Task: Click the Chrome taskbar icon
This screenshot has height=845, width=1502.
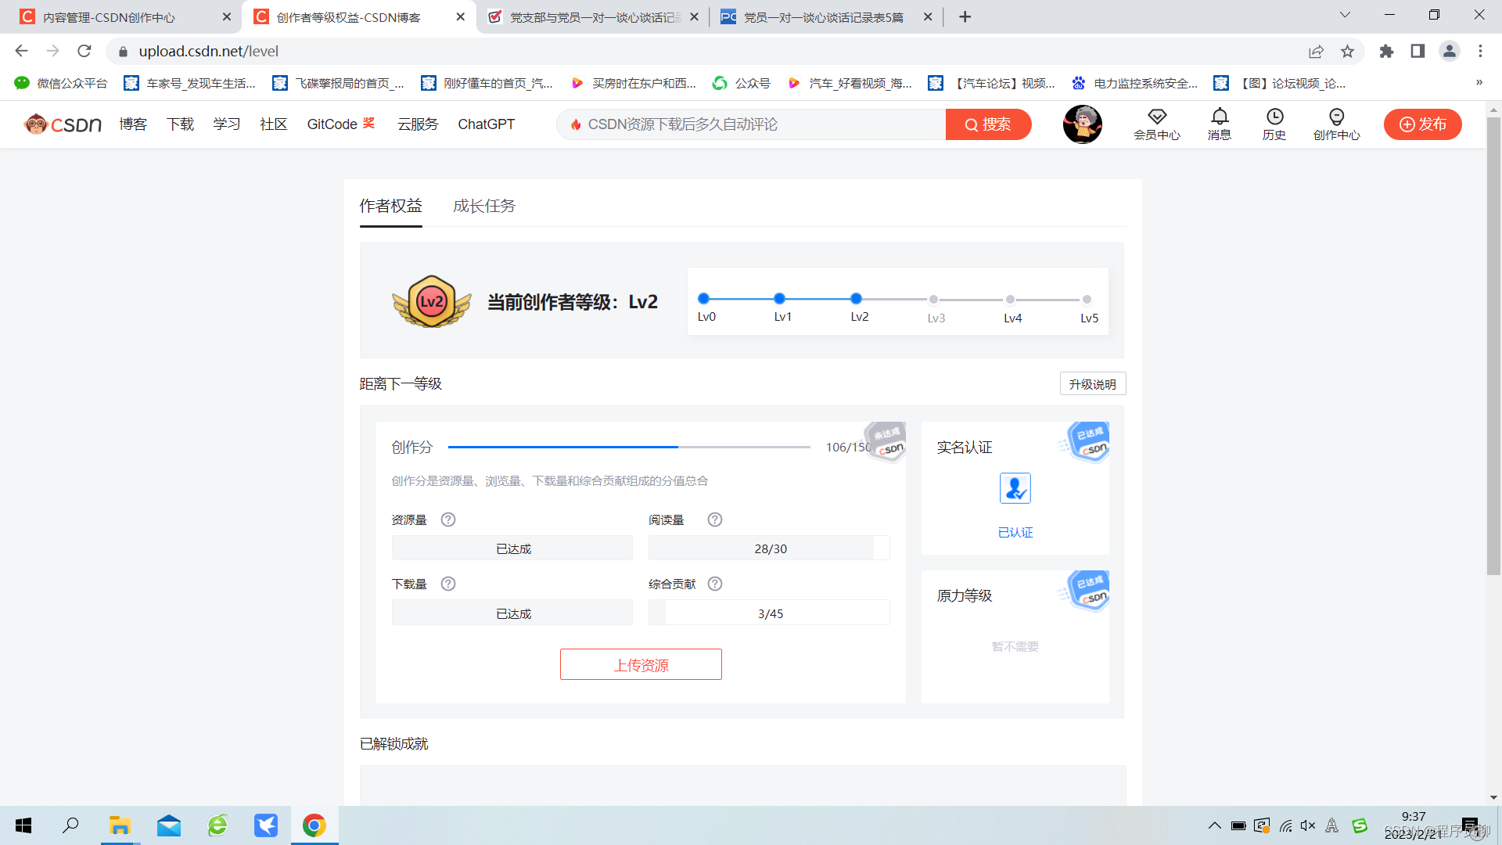Action: (314, 825)
